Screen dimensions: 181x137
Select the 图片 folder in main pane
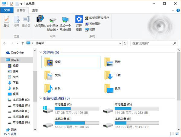tap(112, 62)
